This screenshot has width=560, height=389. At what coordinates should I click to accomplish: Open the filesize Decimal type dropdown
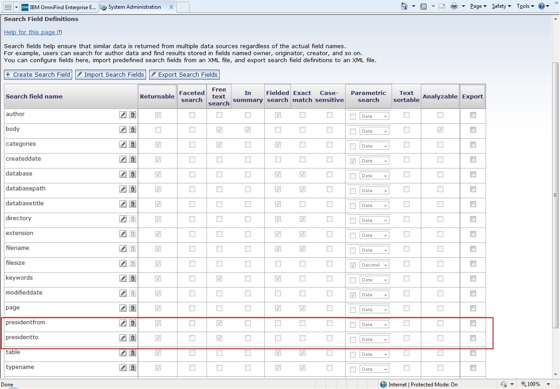tap(374, 265)
